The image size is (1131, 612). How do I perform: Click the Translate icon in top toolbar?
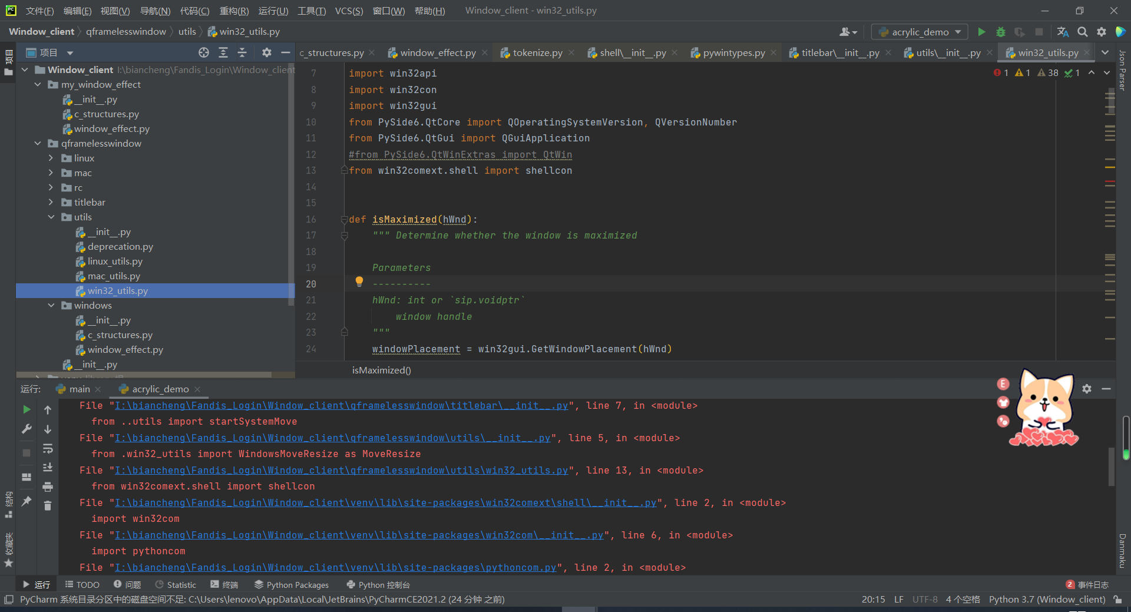pos(1063,32)
